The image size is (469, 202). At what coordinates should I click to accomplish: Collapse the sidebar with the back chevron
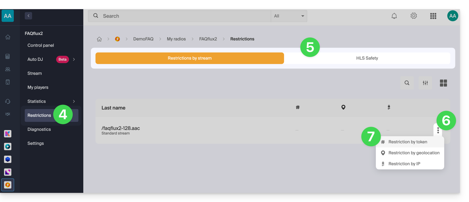[x=28, y=16]
